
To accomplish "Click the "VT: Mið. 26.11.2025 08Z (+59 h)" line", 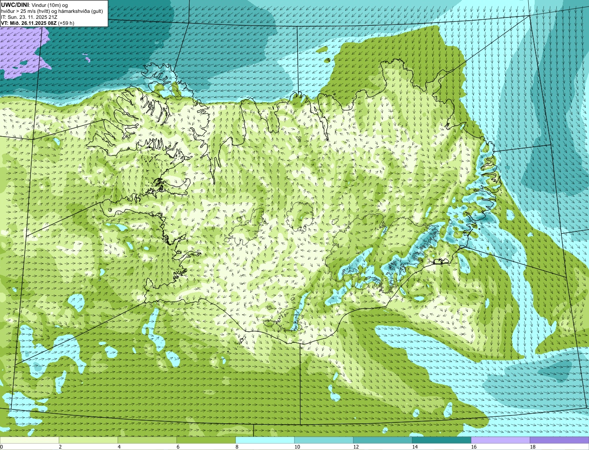I will point(38,23).
